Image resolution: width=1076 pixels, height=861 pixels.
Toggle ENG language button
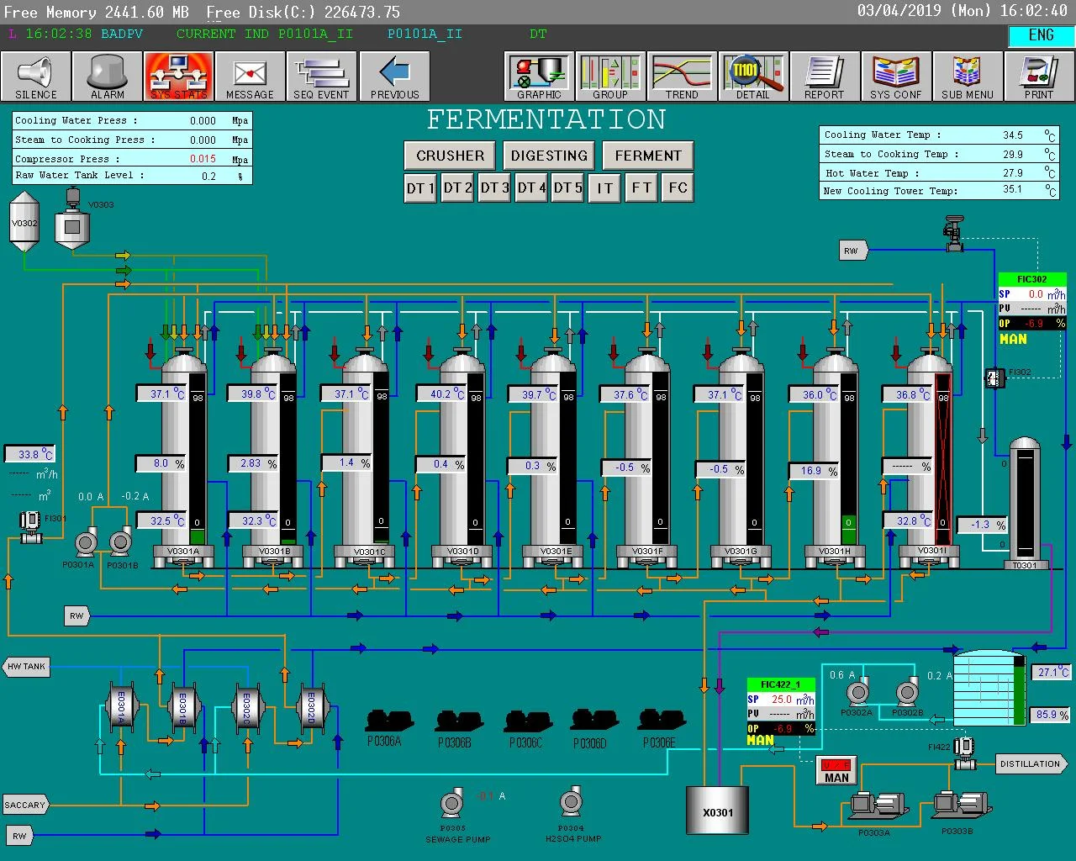point(1041,35)
